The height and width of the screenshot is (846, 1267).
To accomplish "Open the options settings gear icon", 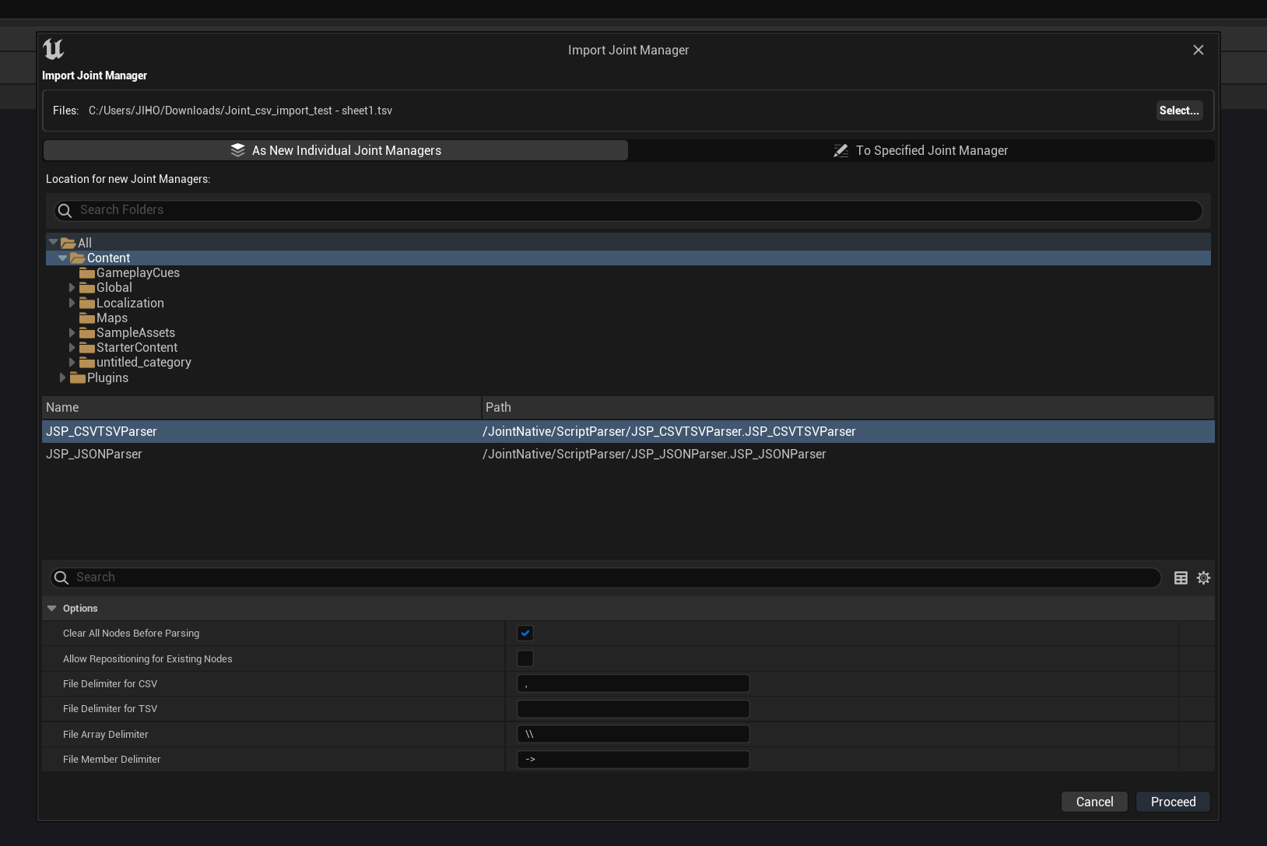I will pos(1203,577).
